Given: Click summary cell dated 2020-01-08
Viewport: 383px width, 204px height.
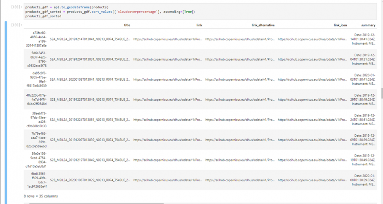Looking at the screenshot, I should (x=363, y=180).
